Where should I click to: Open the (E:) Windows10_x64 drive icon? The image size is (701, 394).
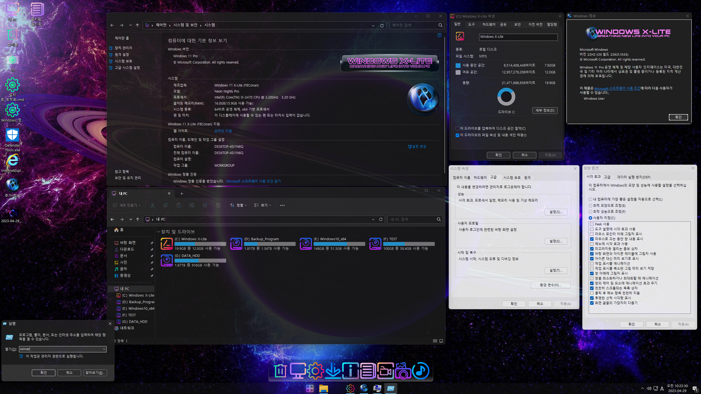point(306,243)
